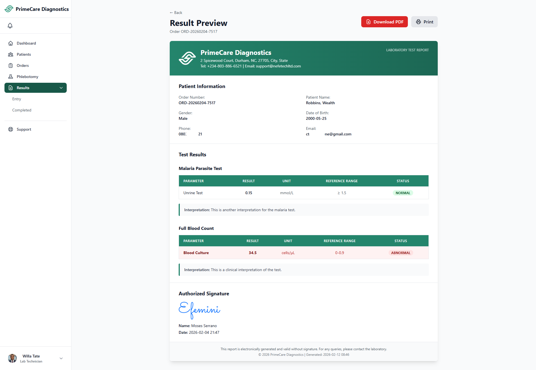Screen dimensions: 536x370
Task: Open the Entry results submenu
Action: pyautogui.click(x=17, y=99)
